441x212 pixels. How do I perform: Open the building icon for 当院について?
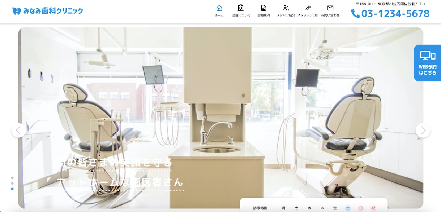tap(241, 8)
